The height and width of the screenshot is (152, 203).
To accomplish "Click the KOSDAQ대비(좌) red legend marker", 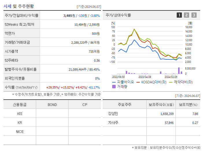I will click(x=138, y=82).
